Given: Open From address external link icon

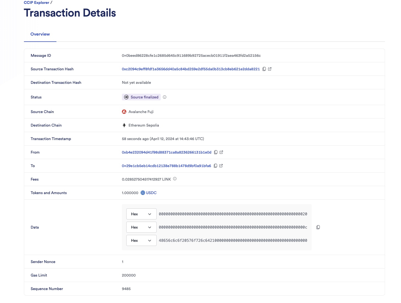Looking at the screenshot, I should point(221,152).
